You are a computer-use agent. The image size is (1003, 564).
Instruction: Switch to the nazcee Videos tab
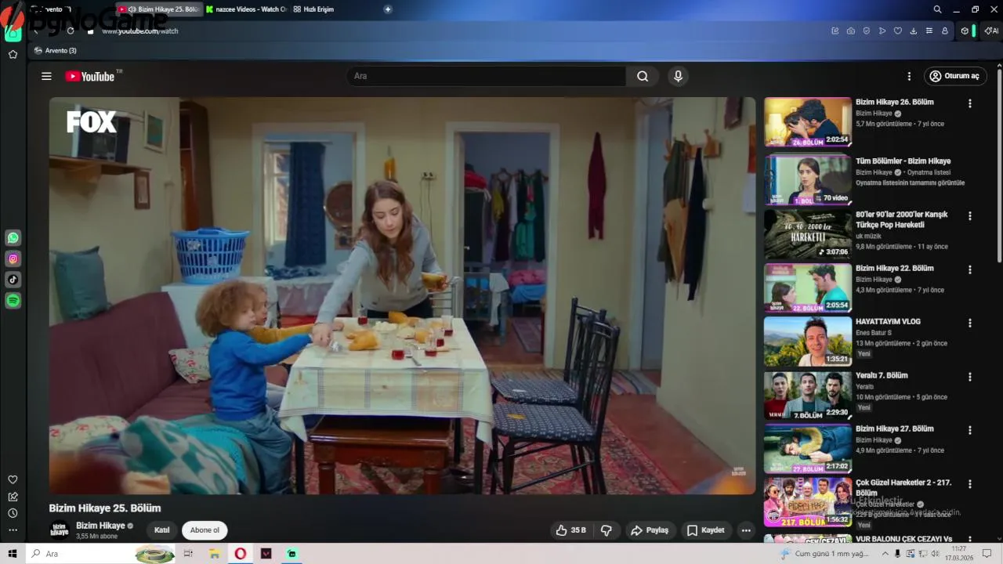pyautogui.click(x=246, y=9)
